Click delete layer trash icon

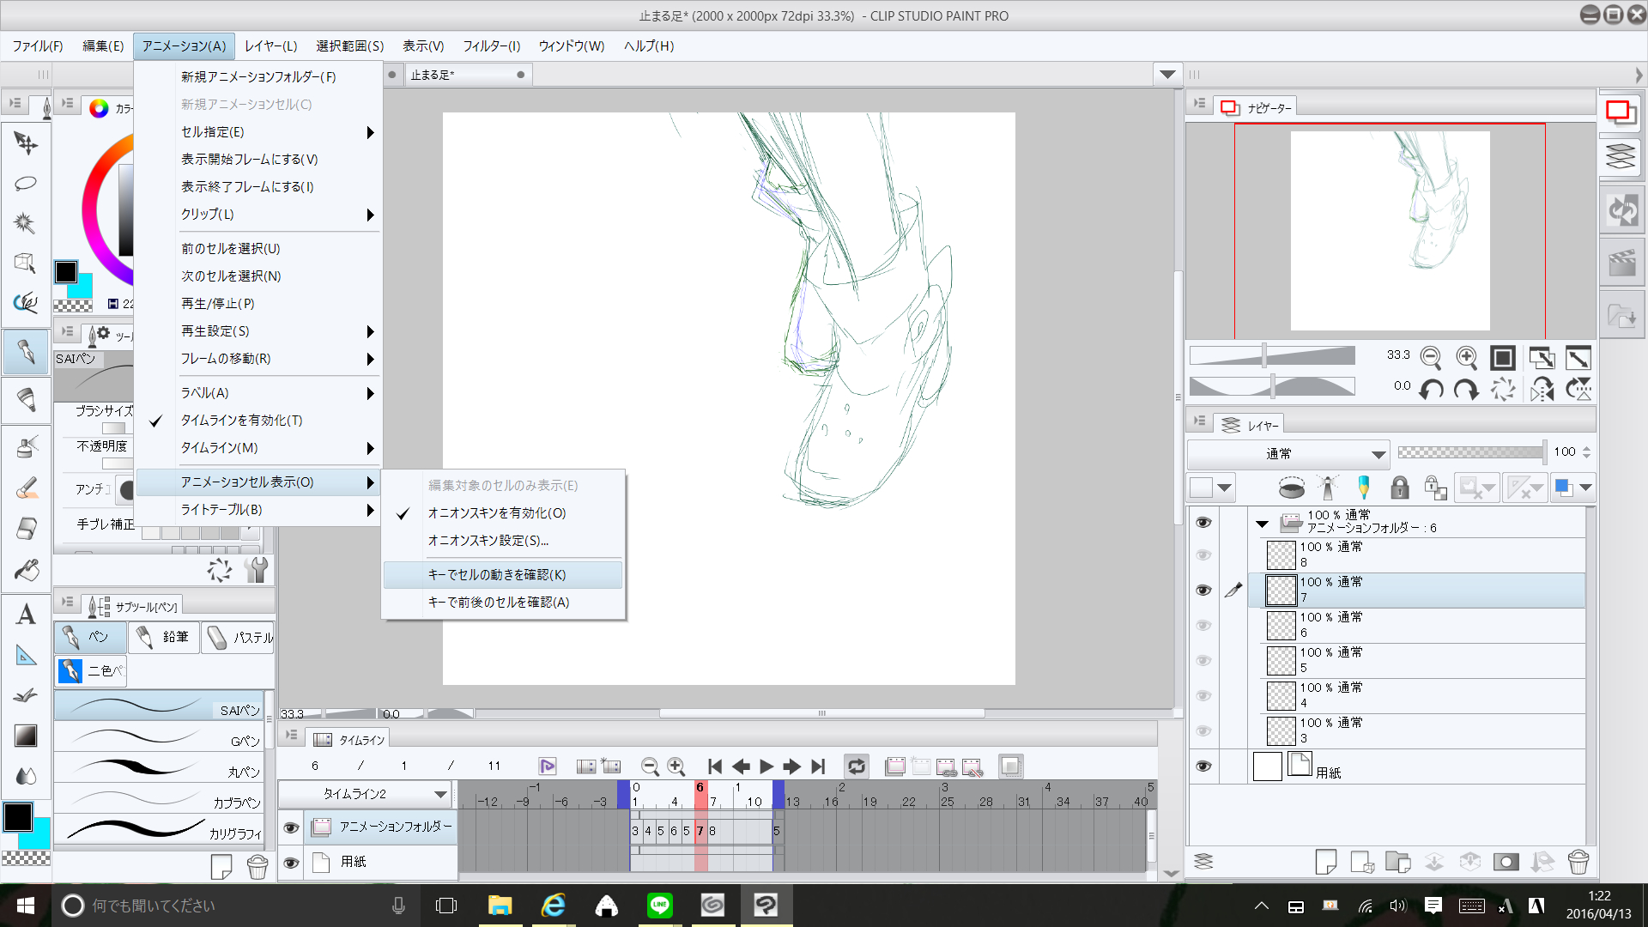[1578, 862]
